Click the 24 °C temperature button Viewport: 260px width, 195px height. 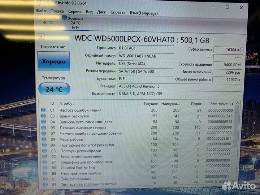click(x=54, y=89)
